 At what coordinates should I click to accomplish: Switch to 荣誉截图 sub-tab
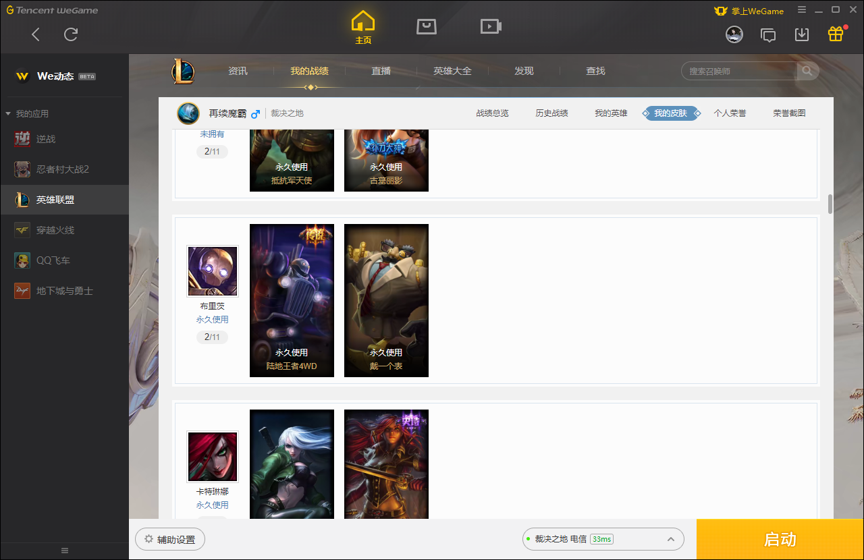[x=789, y=113]
